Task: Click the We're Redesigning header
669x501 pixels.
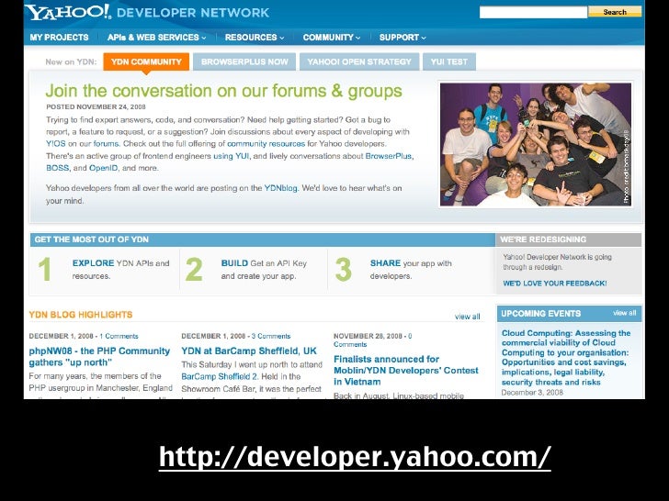Action: click(568, 239)
